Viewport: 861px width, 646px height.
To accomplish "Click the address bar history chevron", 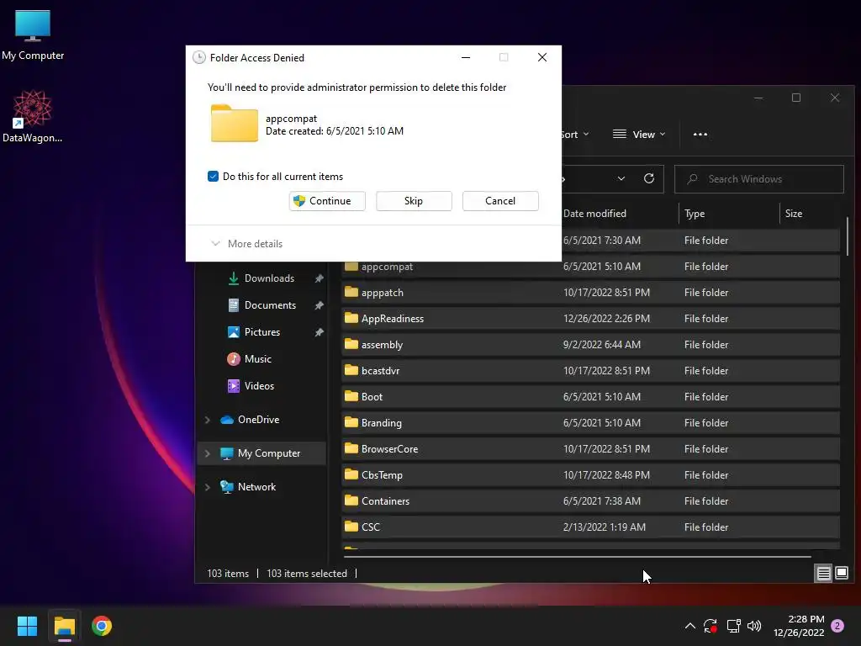I will pos(621,178).
